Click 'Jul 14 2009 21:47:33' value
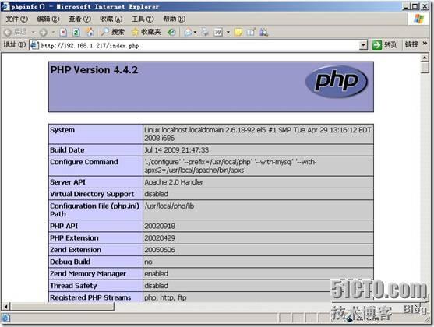Image resolution: width=434 pixels, height=327 pixels. 177,150
